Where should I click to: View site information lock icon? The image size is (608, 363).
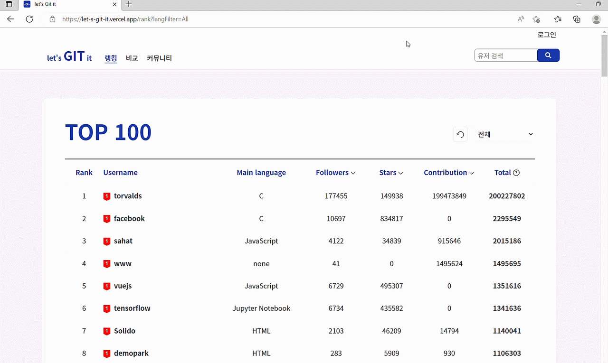[52, 19]
